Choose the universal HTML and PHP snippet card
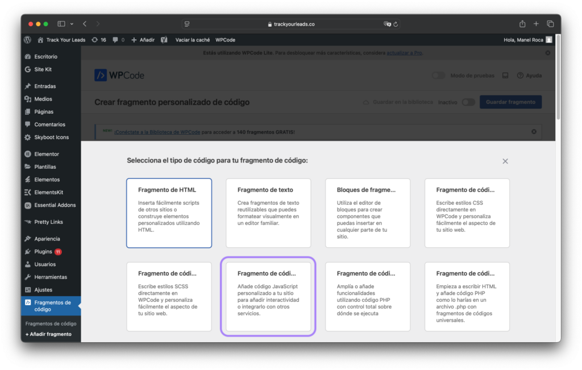The image size is (582, 370). [467, 297]
